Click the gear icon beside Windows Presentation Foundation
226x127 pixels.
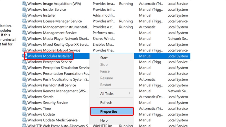[x=24, y=73]
